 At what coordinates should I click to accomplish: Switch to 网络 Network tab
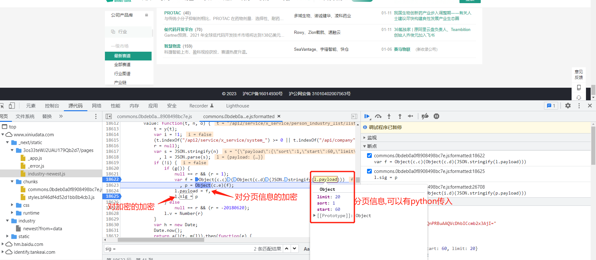coord(97,106)
